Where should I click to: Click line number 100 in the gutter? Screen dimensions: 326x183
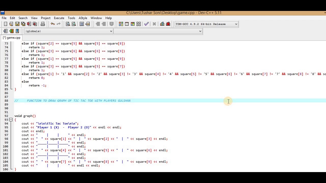coord(5,146)
